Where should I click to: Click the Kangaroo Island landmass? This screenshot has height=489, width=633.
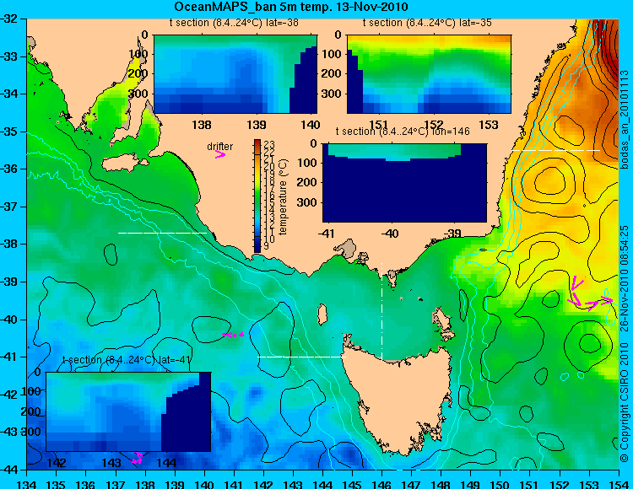(x=124, y=164)
